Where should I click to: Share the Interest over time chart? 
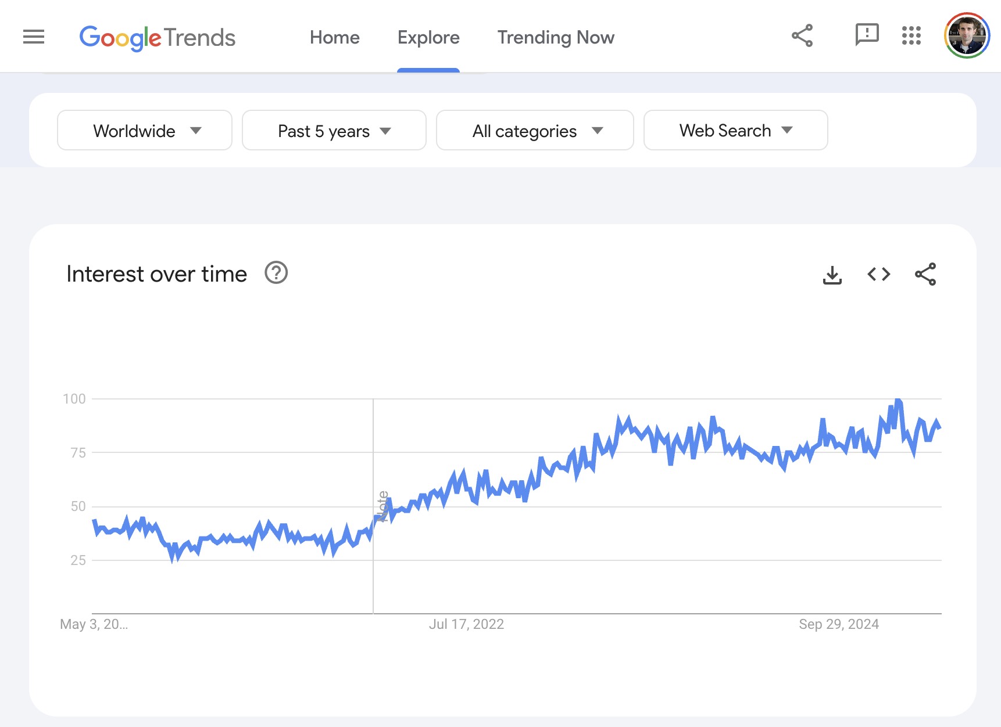(925, 274)
